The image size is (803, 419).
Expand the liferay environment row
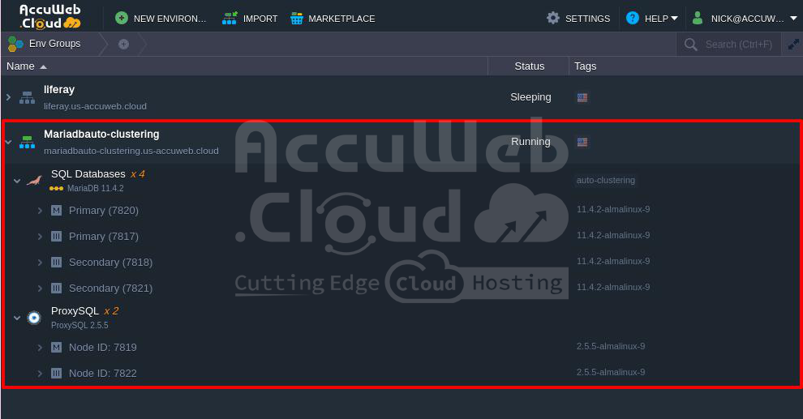pyautogui.click(x=8, y=97)
